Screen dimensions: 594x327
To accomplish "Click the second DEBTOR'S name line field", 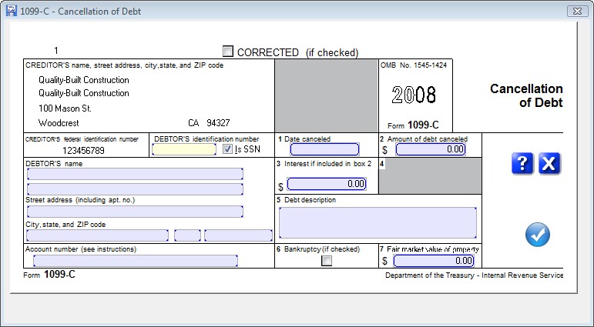I will coord(136,189).
